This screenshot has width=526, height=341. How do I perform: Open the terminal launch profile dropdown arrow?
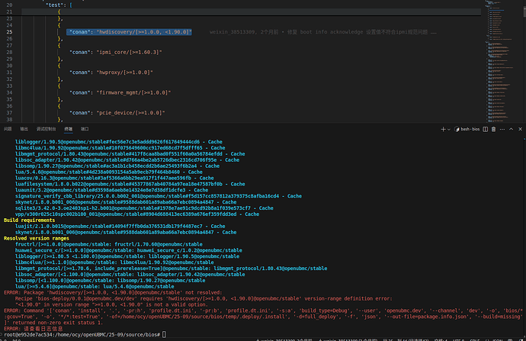pos(447,130)
